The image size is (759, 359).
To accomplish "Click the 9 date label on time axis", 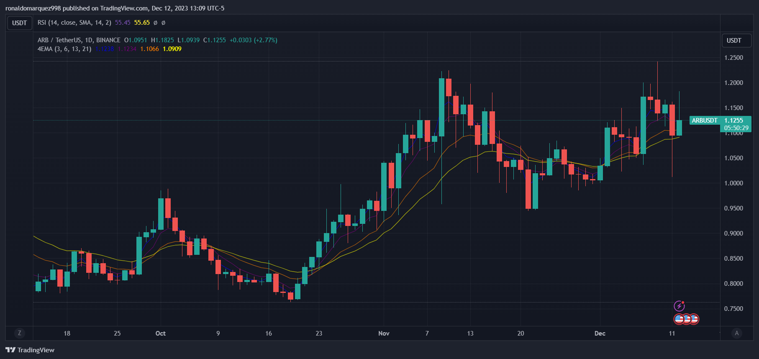I will pos(218,333).
